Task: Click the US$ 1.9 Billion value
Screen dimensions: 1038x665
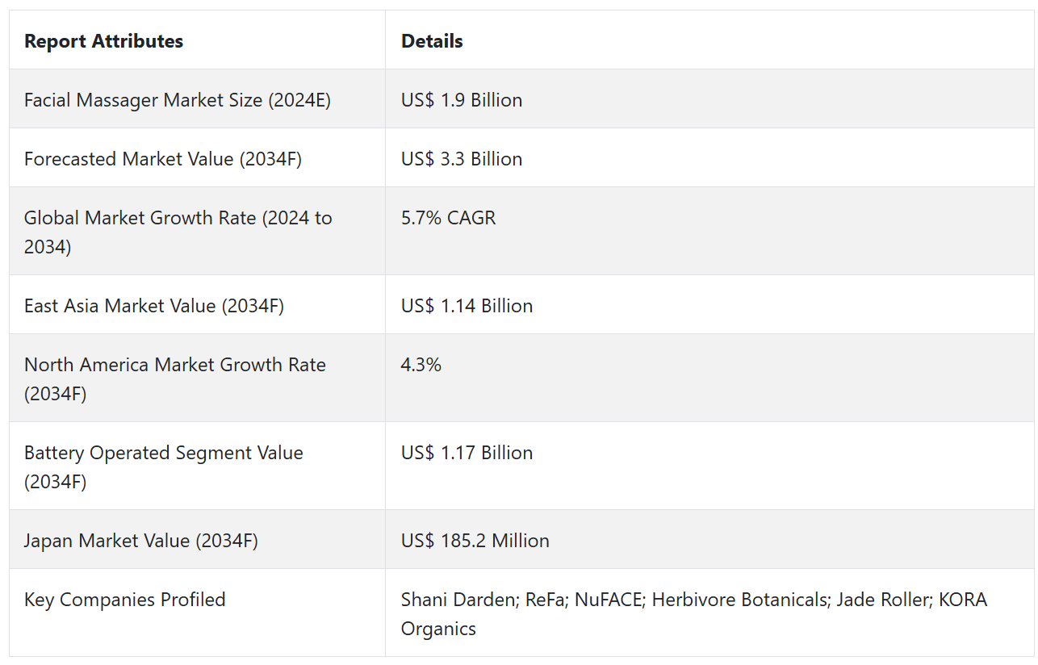Action: pyautogui.click(x=461, y=100)
